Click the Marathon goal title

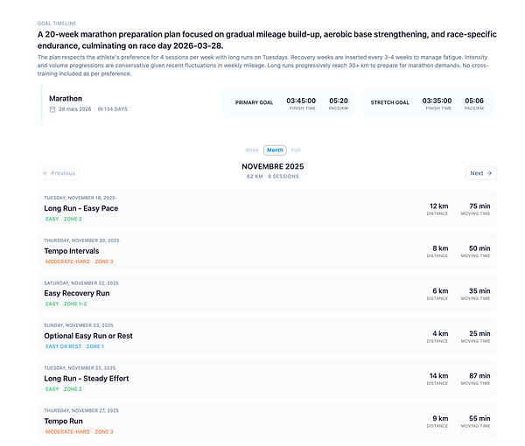pos(66,99)
